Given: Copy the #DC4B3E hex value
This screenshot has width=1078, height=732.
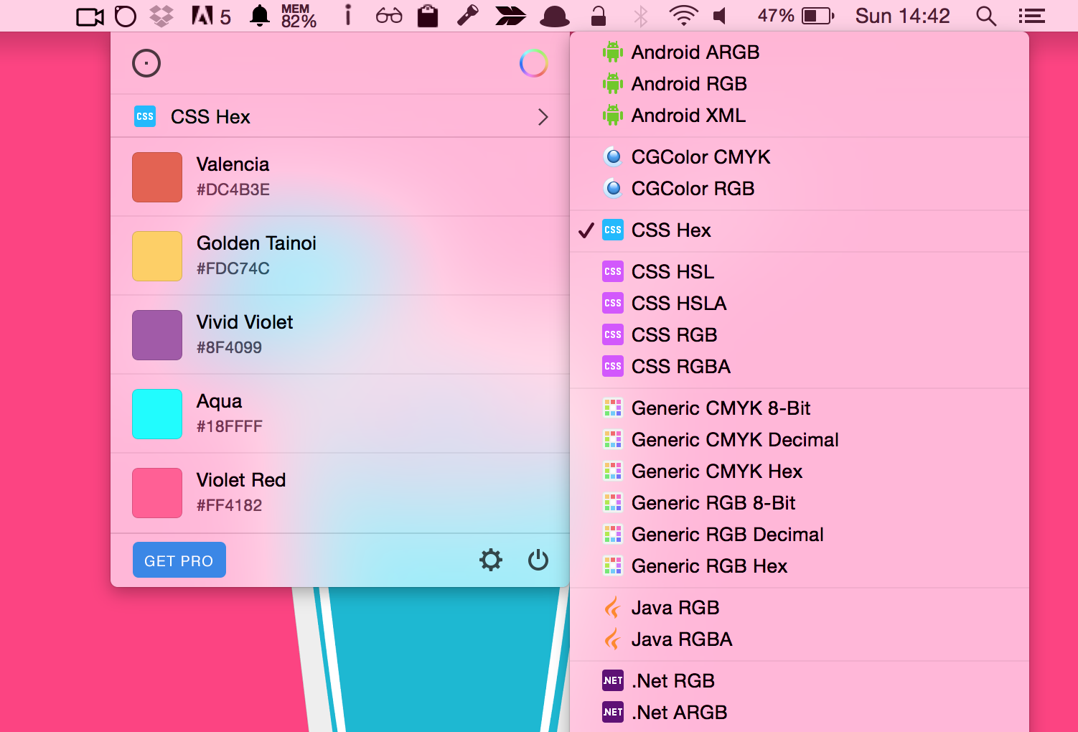Looking at the screenshot, I should (233, 189).
